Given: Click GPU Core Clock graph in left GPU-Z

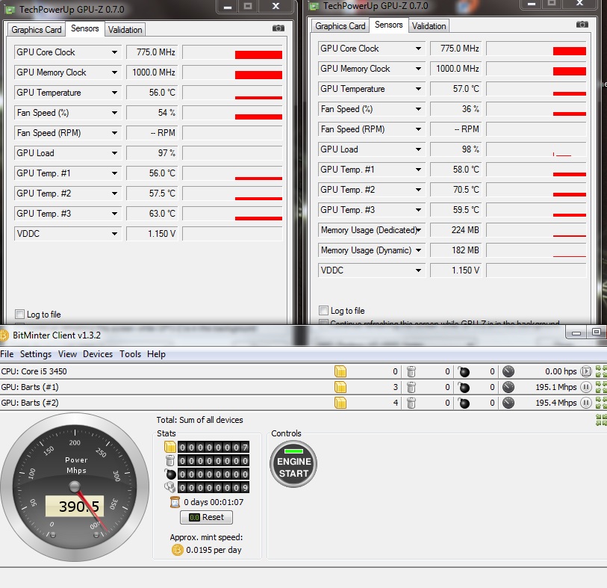Looking at the screenshot, I should [x=233, y=52].
